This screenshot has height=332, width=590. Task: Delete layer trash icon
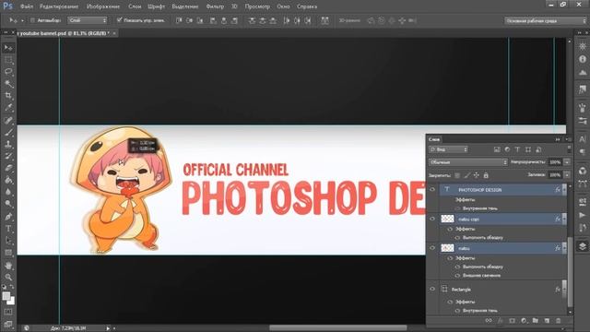pos(559,321)
